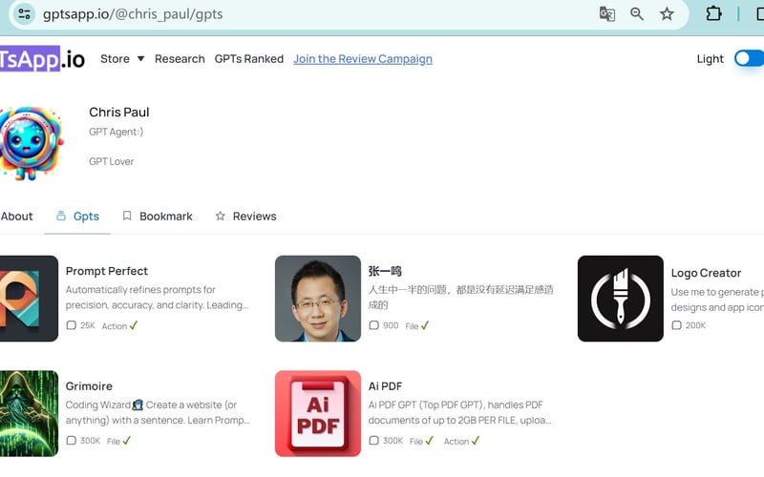This screenshot has width=764, height=477.
Task: Open the Ai PDF red icon
Action: [x=318, y=414]
